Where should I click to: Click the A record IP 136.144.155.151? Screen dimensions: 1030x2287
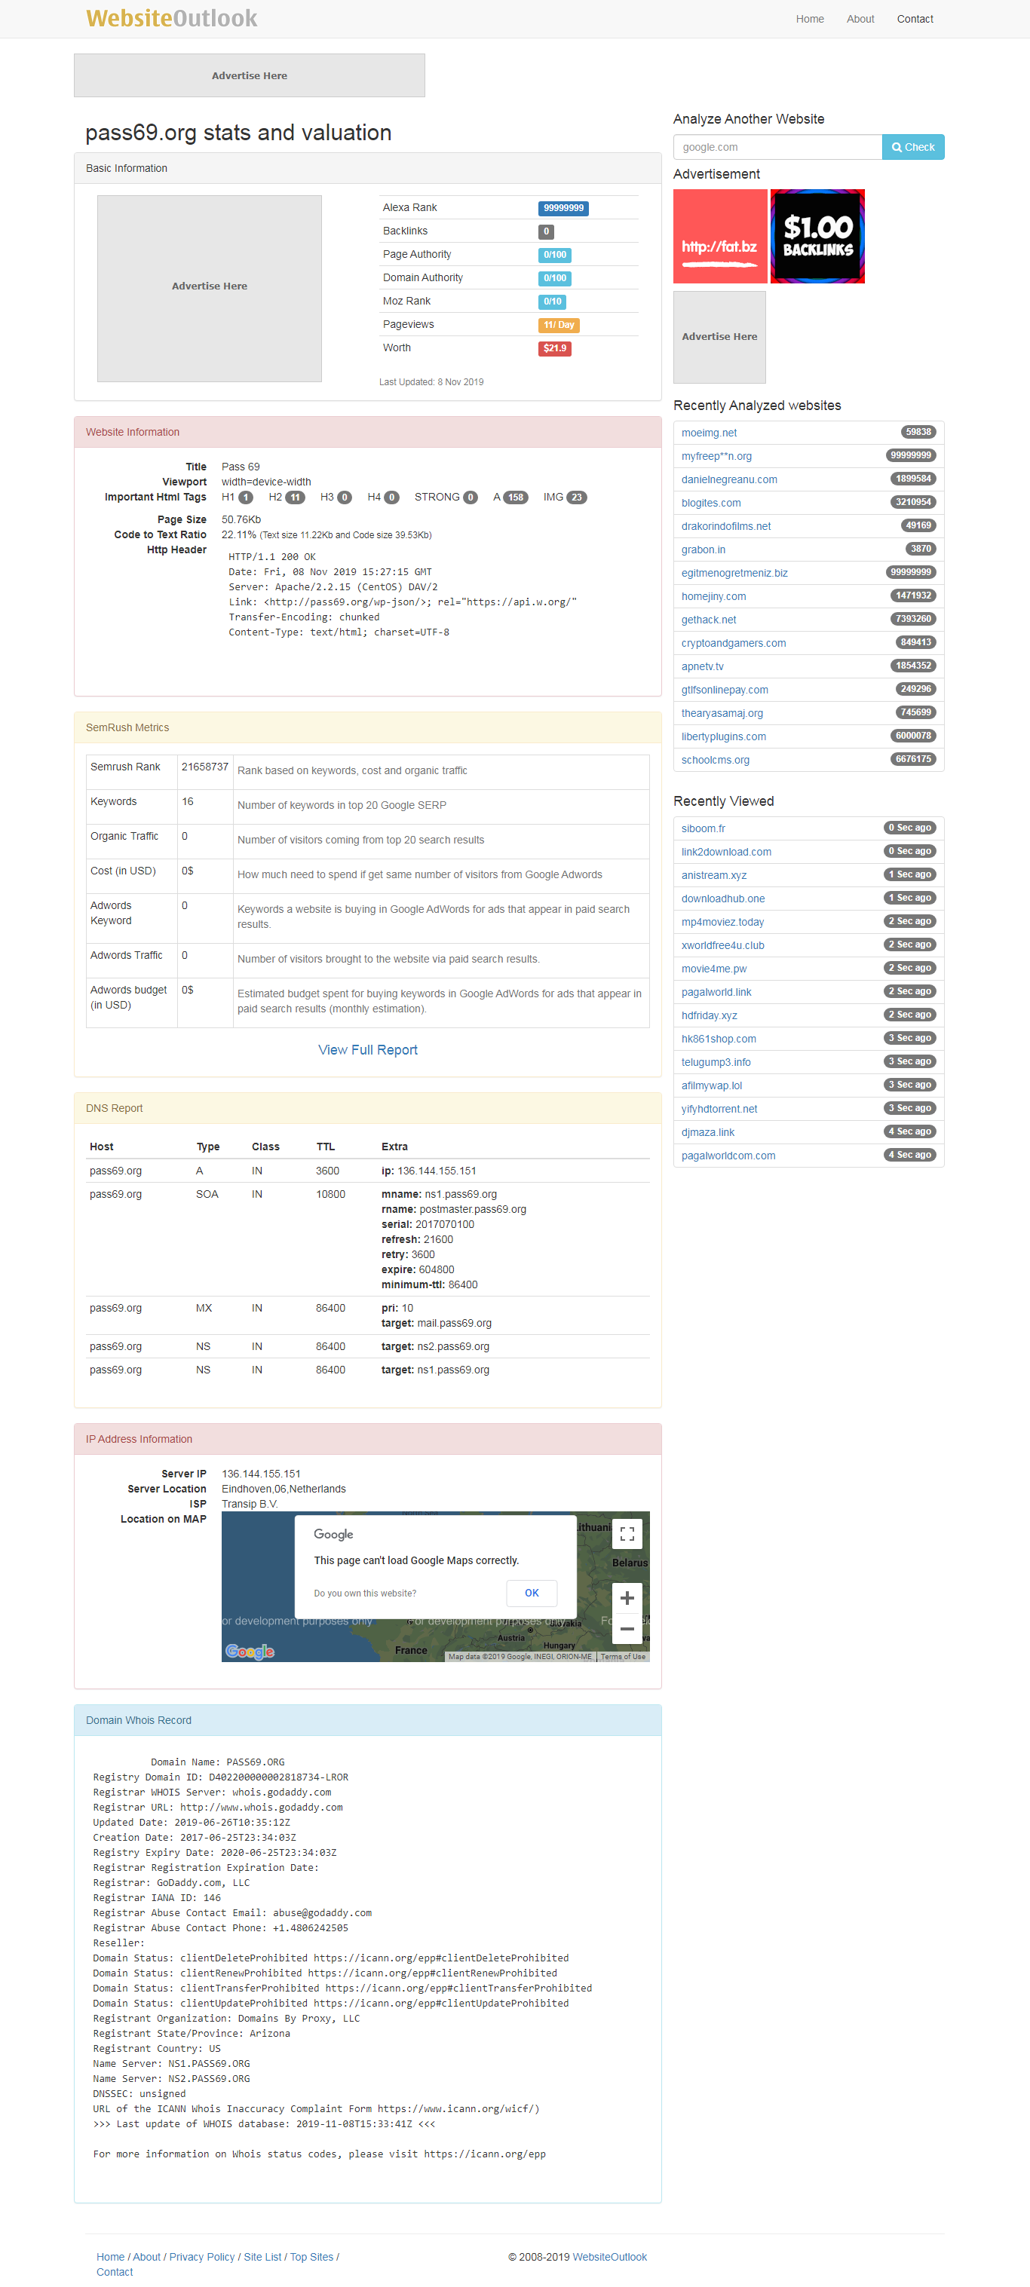pos(437,1171)
